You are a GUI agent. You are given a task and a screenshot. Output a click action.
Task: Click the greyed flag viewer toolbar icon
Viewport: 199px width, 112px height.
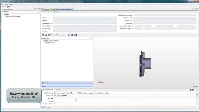click(x=53, y=35)
